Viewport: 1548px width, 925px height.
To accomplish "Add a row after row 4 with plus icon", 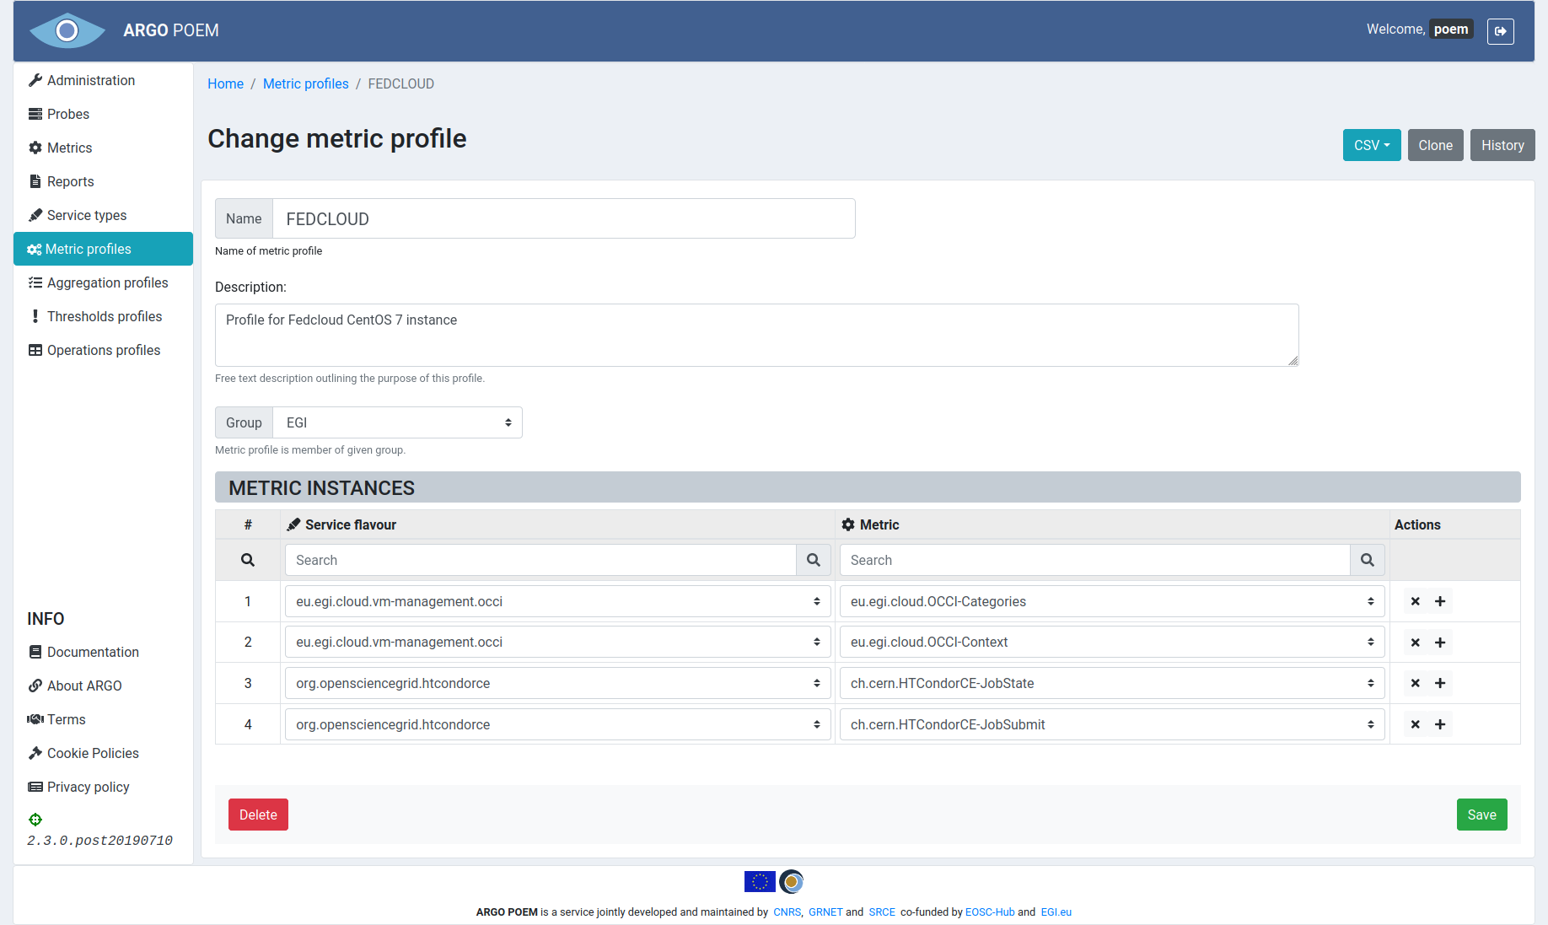I will pyautogui.click(x=1440, y=724).
